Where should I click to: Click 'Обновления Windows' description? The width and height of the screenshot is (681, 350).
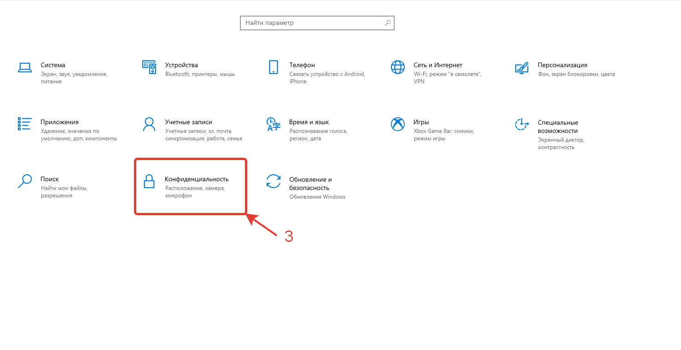click(317, 197)
